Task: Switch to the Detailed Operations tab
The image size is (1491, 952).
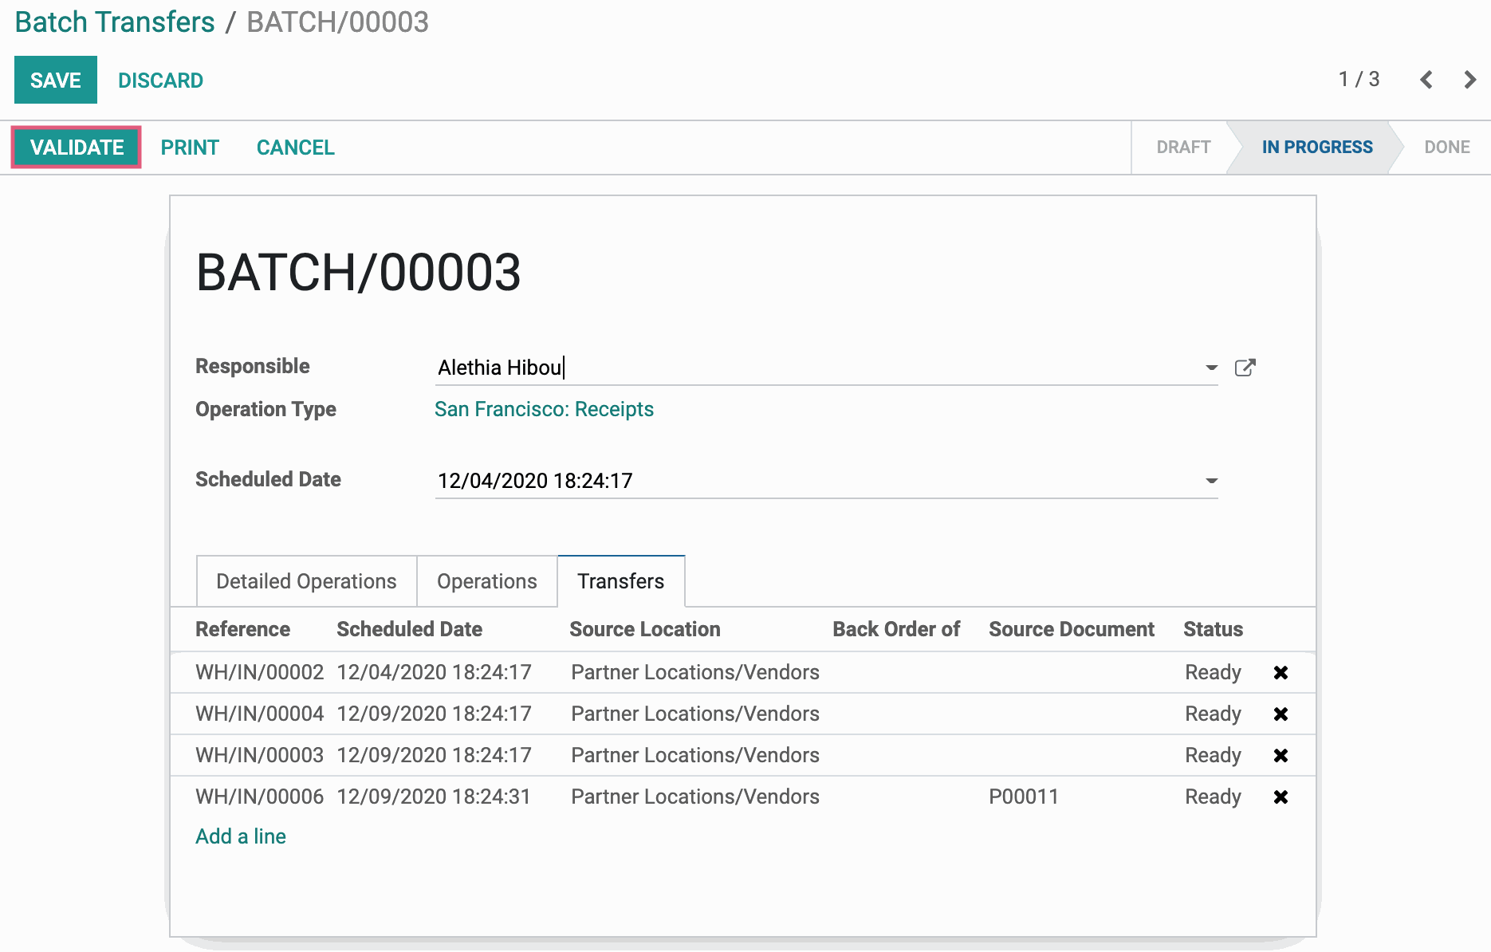Action: pos(306,581)
